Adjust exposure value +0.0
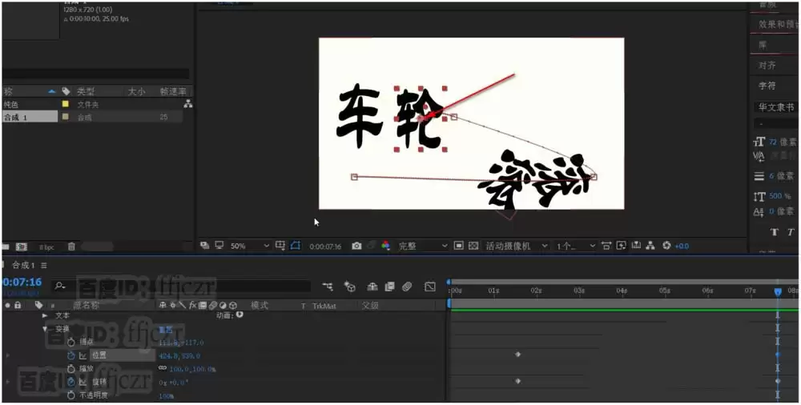Viewport: 801px width, 405px height. (x=682, y=247)
